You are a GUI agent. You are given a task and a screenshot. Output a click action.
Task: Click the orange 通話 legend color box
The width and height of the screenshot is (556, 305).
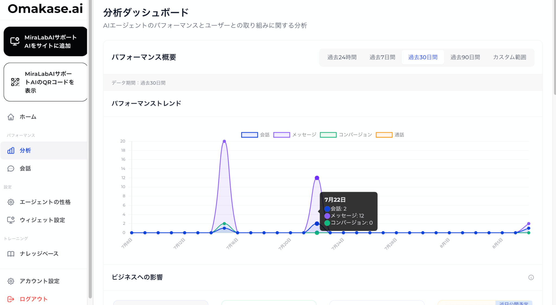(384, 135)
